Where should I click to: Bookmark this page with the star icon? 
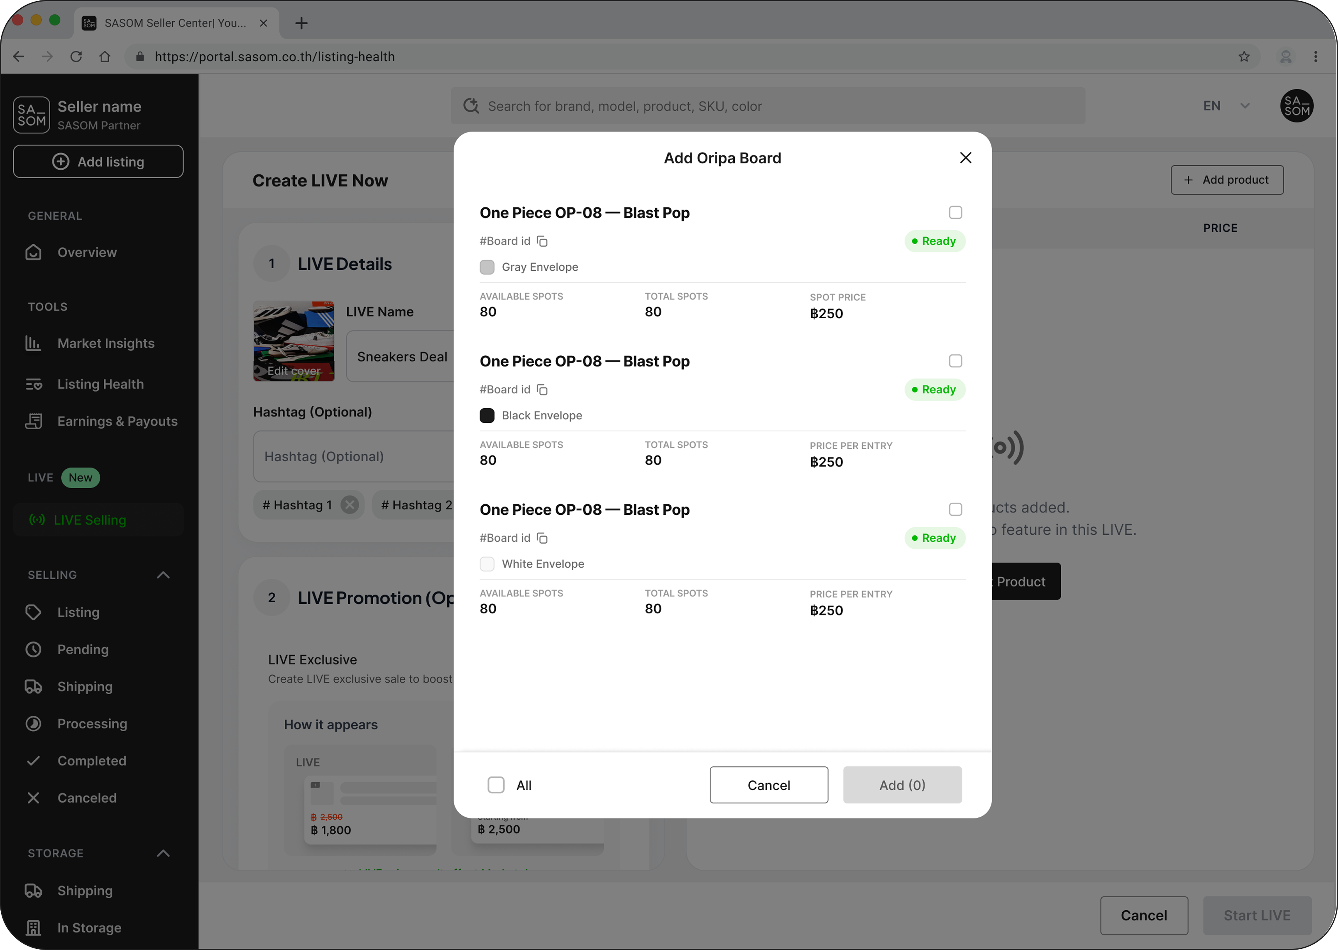point(1244,57)
